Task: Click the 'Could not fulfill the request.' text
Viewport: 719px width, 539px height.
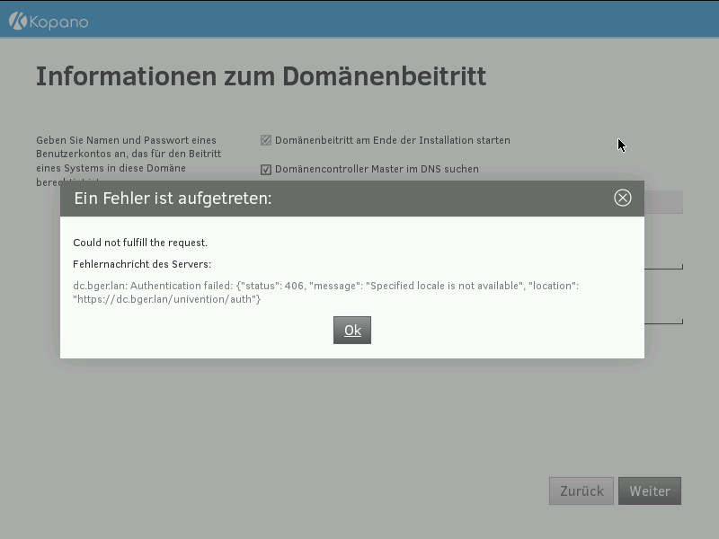Action: pyautogui.click(x=140, y=243)
